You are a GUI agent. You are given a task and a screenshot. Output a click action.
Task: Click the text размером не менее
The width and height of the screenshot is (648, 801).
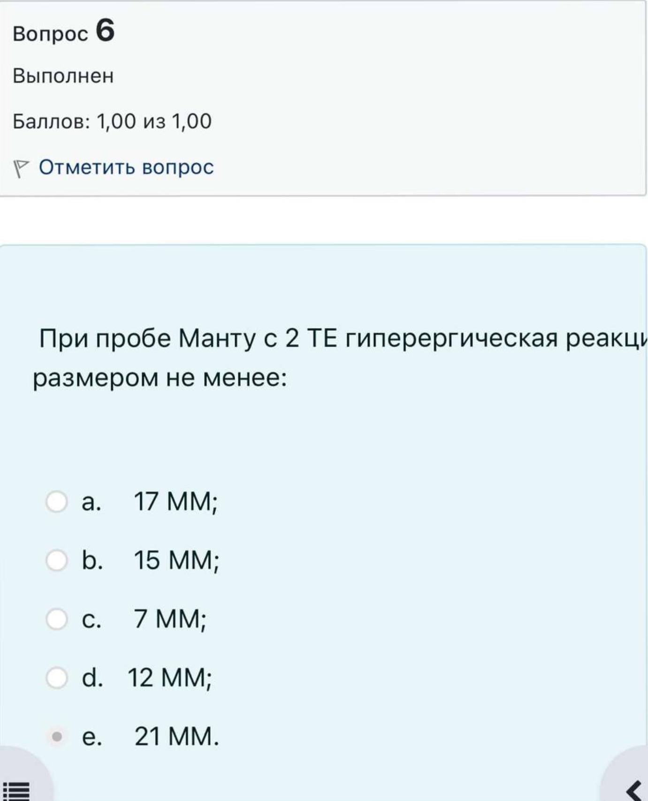[x=160, y=378]
